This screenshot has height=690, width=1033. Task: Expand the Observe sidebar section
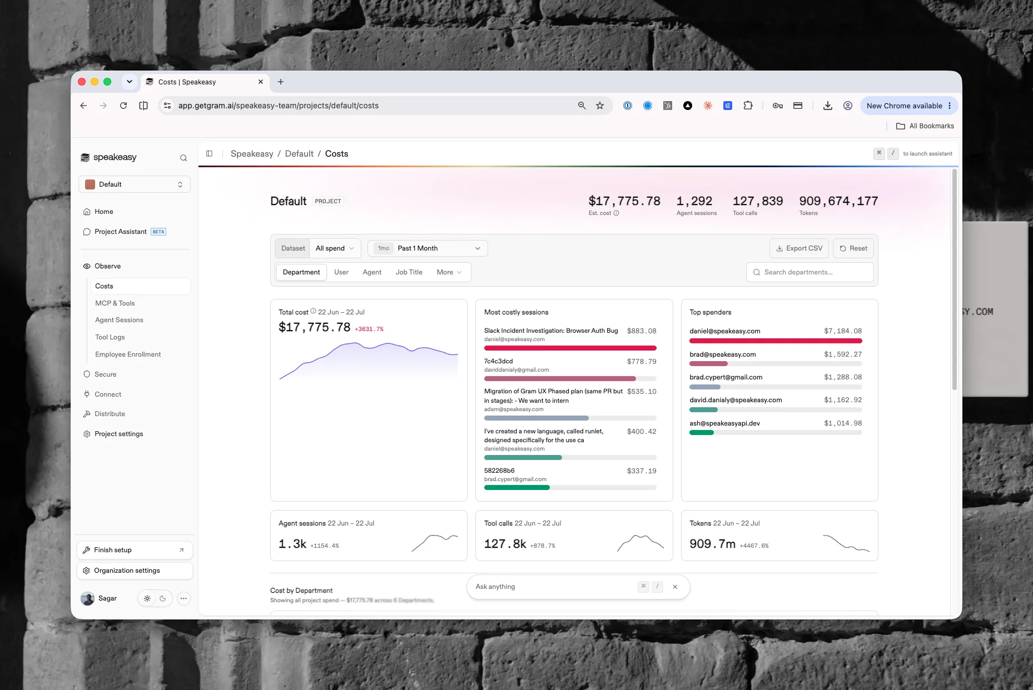(107, 266)
